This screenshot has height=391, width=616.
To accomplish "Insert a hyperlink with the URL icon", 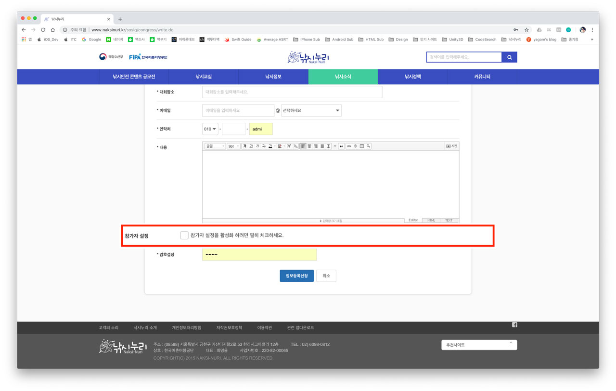I will pos(348,146).
